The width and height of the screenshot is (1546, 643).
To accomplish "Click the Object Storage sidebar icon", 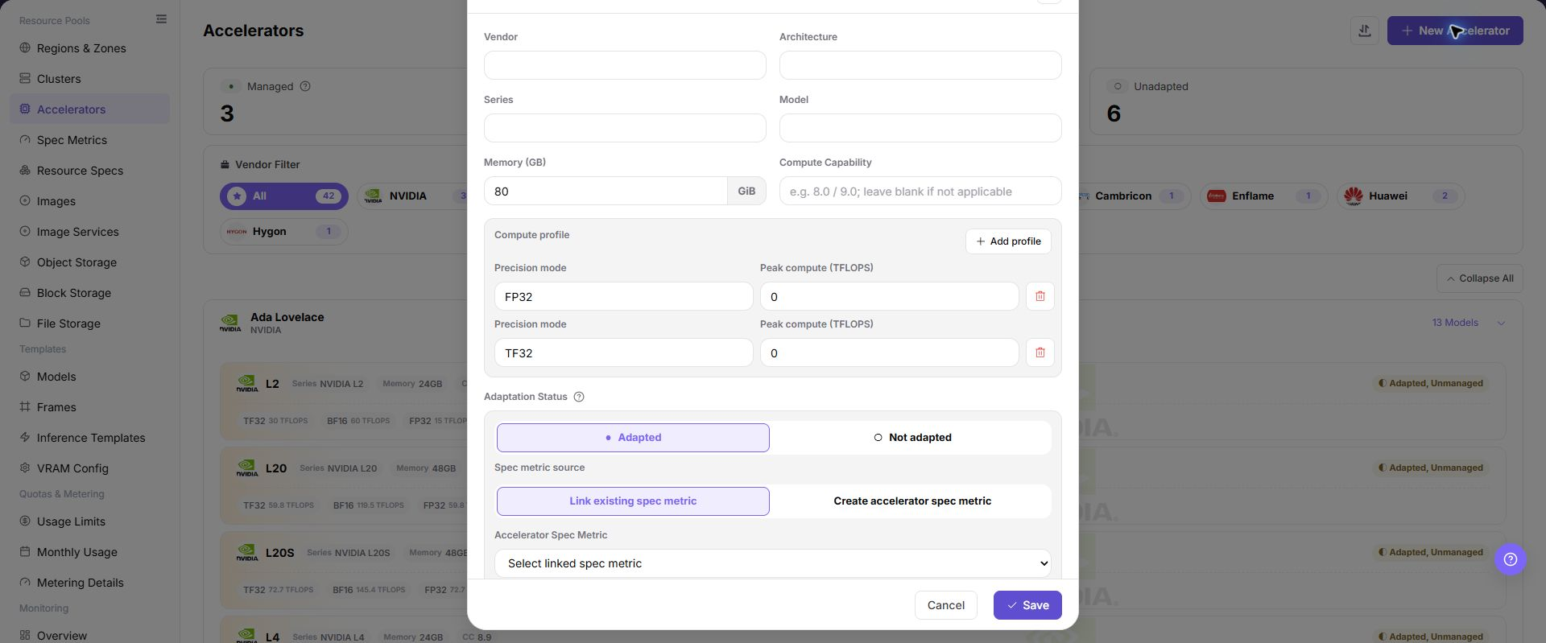I will point(25,262).
